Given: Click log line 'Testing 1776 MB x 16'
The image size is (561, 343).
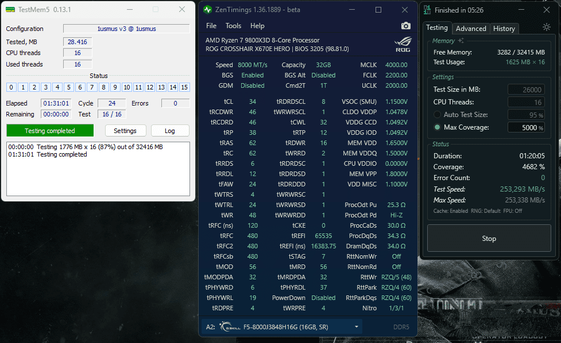Looking at the screenshot, I should [x=86, y=147].
